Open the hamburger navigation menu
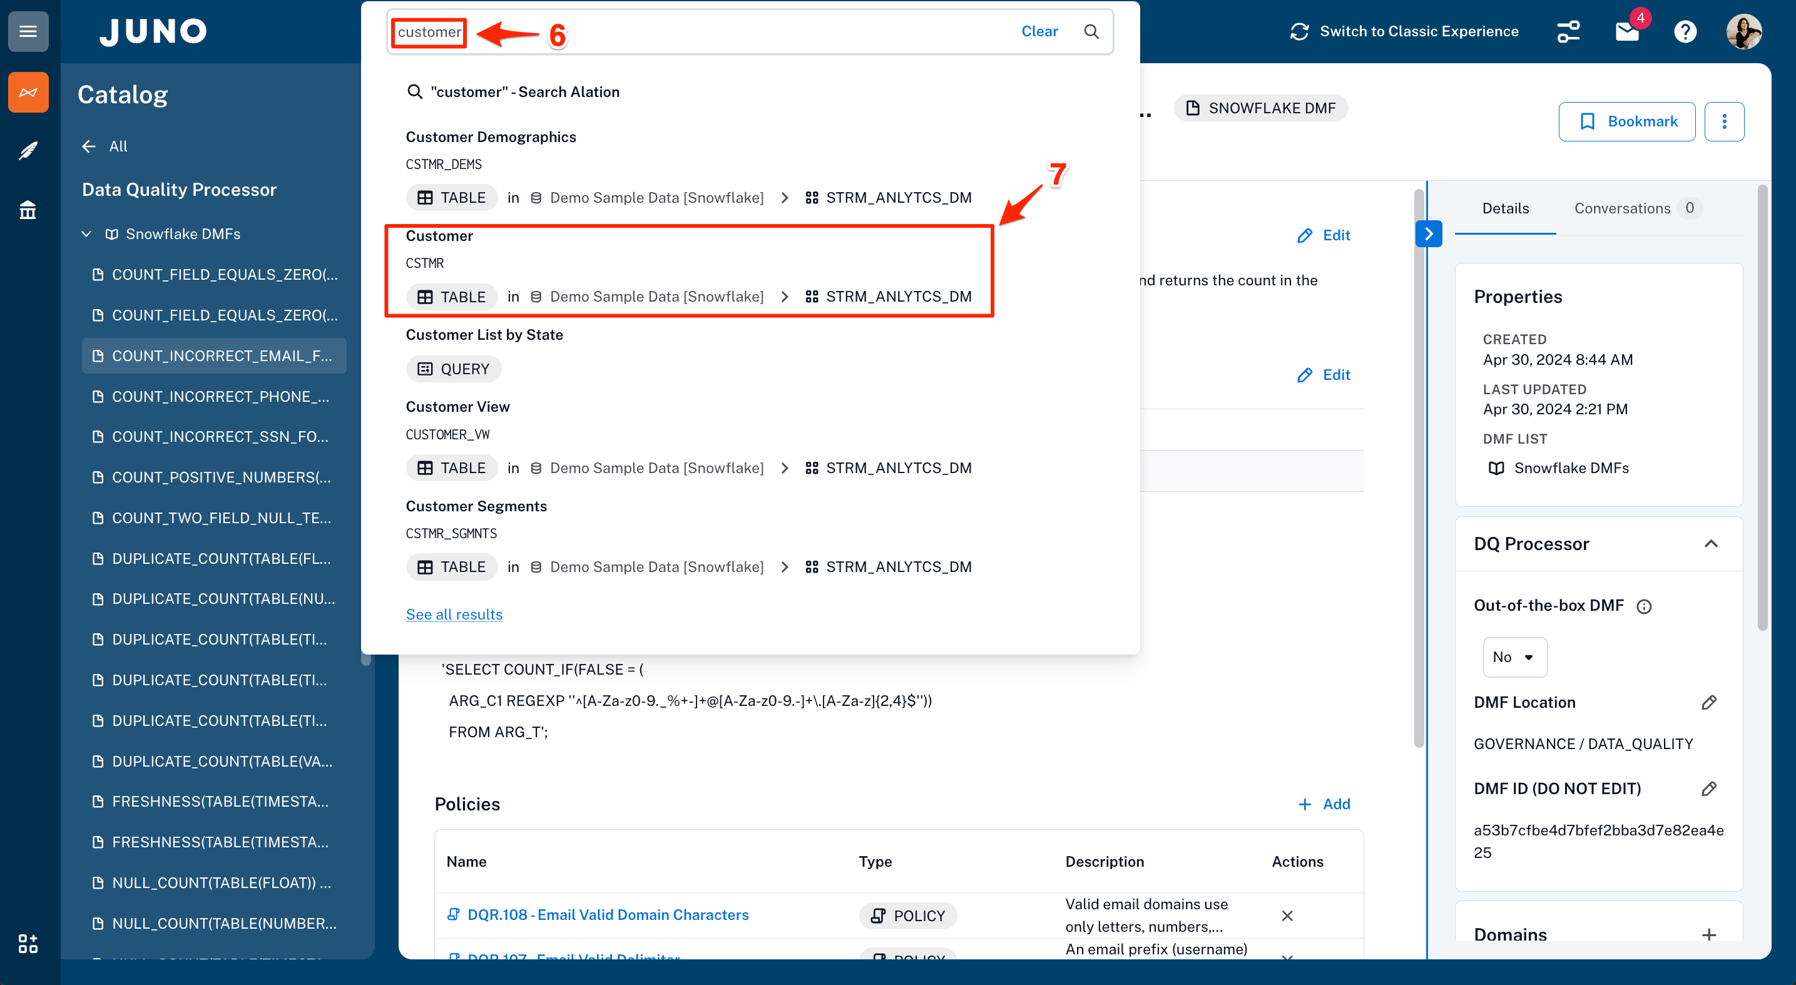 point(28,31)
